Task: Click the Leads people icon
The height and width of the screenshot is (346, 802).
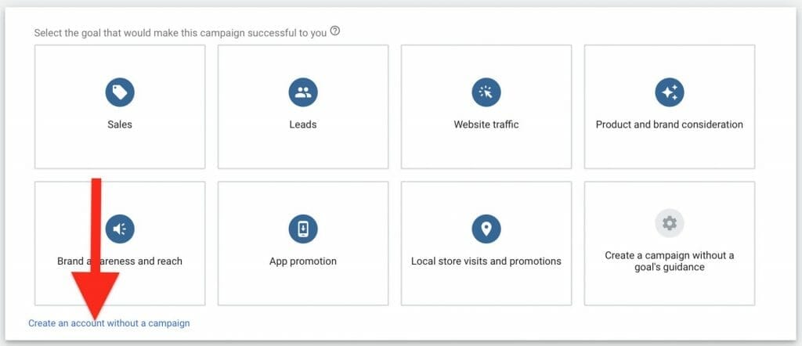Action: pos(302,92)
